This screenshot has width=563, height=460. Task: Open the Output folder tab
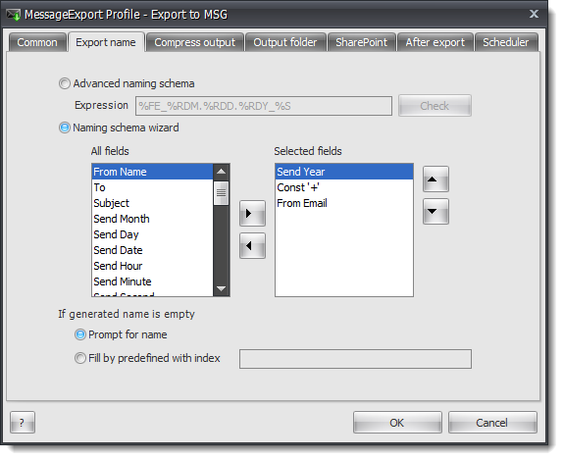click(285, 42)
